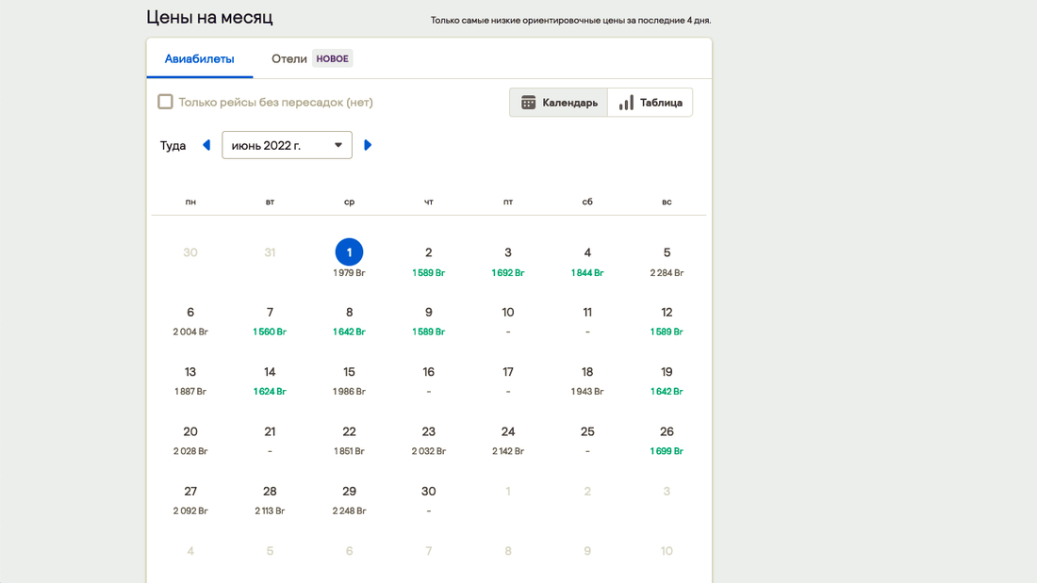The image size is (1037, 583).
Task: Click grayed-out May 30 date
Action: click(190, 252)
